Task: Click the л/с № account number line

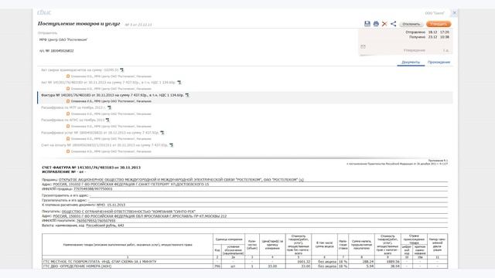Action: [56, 51]
